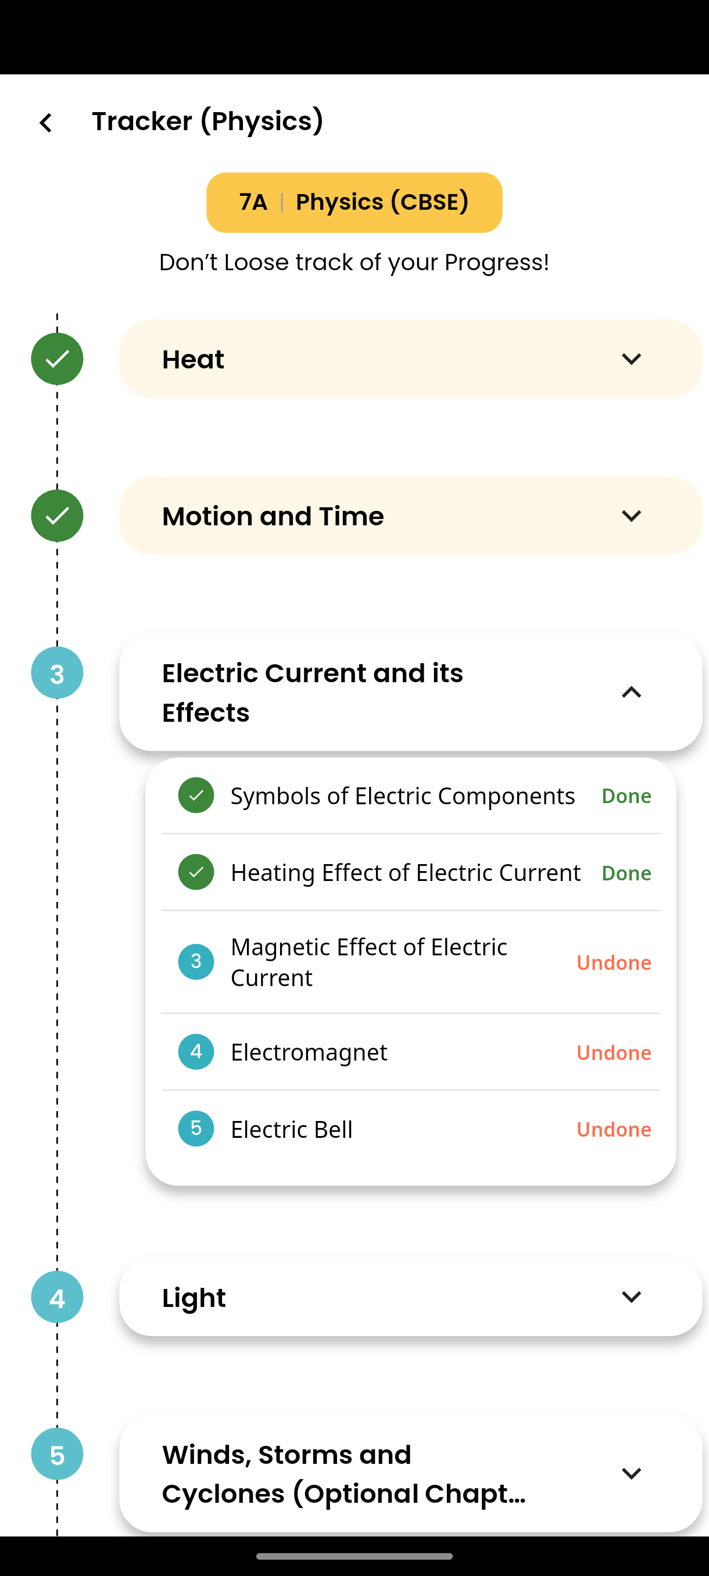Viewport: 709px width, 1576px height.
Task: Select the 7A Physics (CBSE) yellow badge
Action: click(354, 202)
